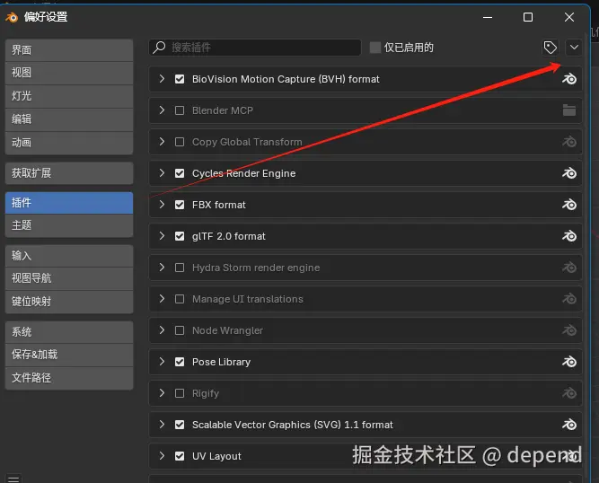Check the Rigify add-on checkbox
This screenshot has height=483, width=599.
tap(180, 393)
